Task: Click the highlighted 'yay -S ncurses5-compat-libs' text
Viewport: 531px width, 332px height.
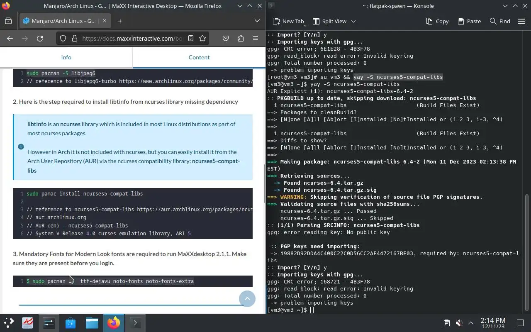Action: (x=398, y=77)
